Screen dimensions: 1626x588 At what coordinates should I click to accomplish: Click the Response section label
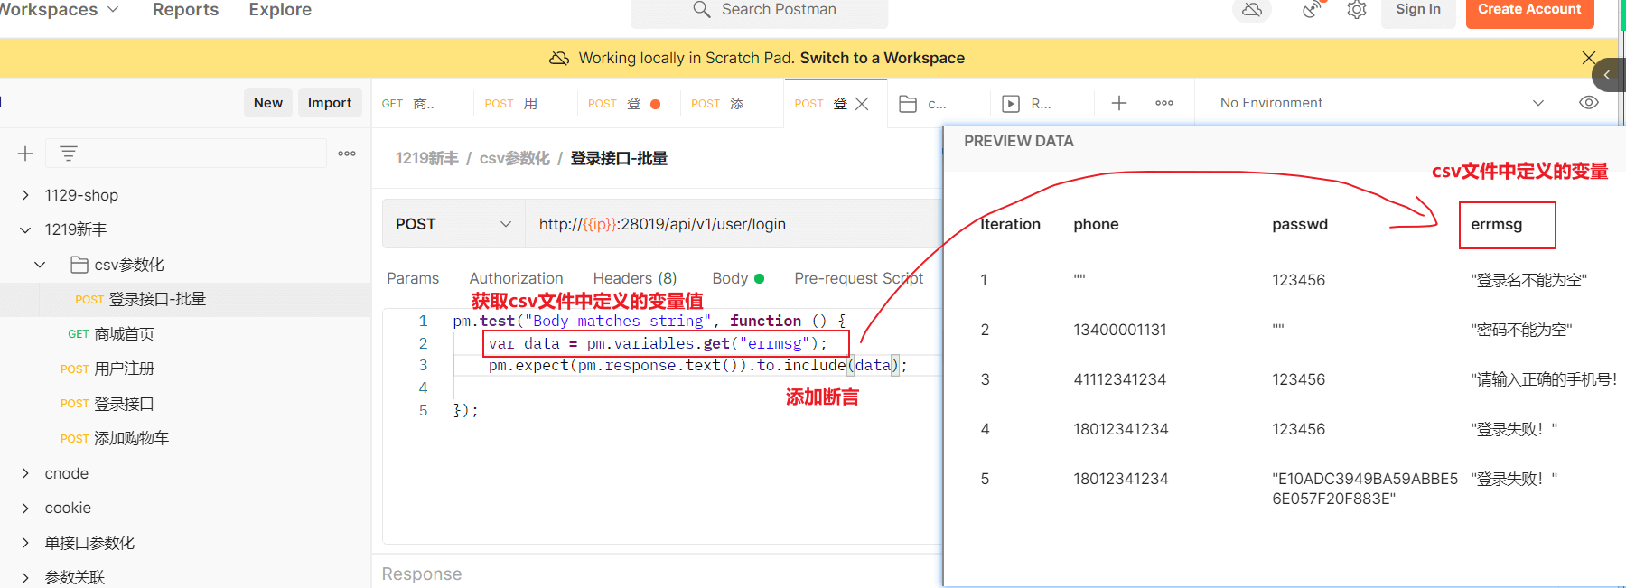point(422,574)
